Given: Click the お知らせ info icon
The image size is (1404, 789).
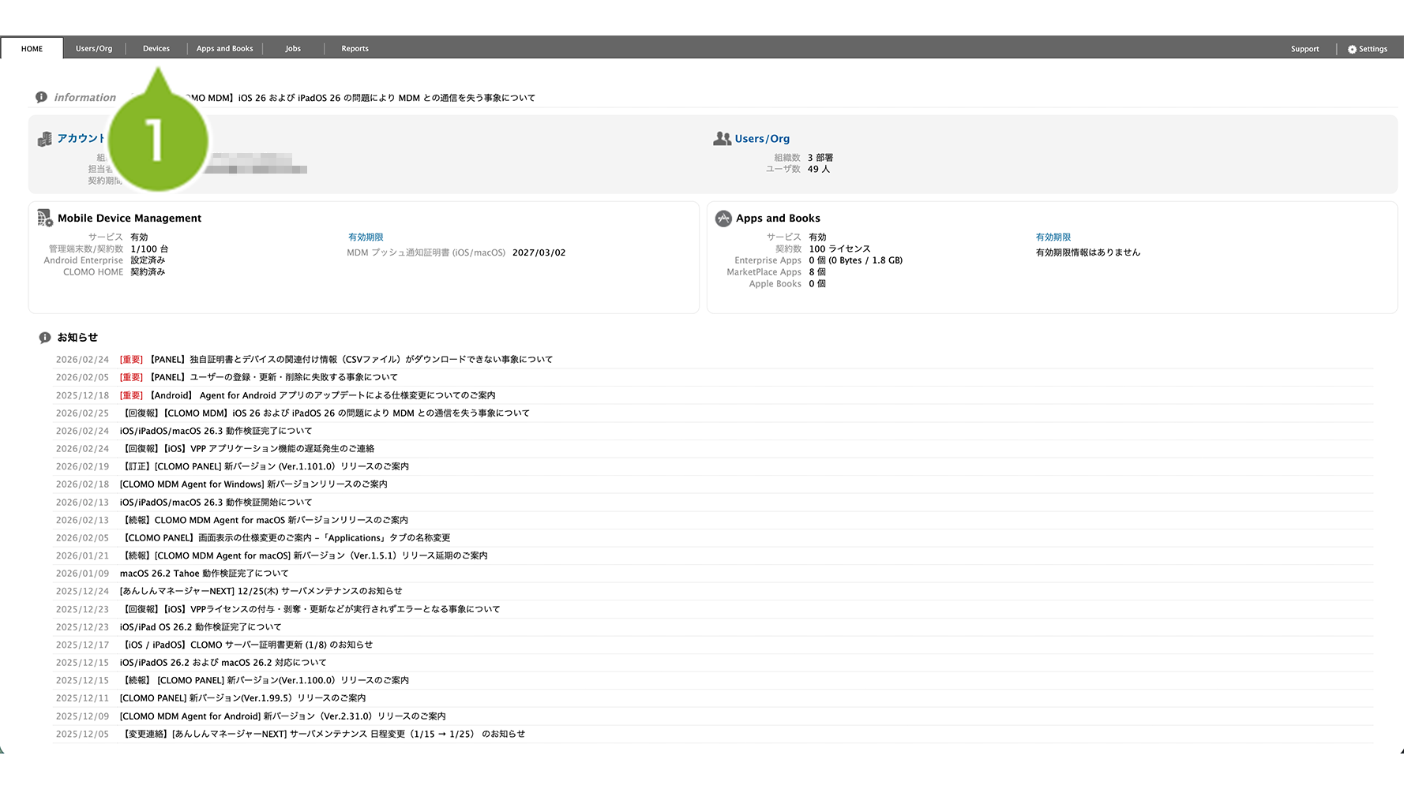Looking at the screenshot, I should (45, 338).
